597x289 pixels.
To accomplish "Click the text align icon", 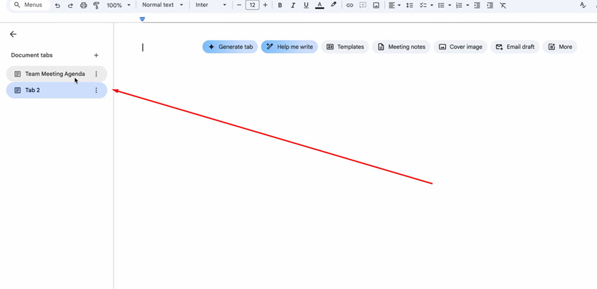I will [392, 5].
